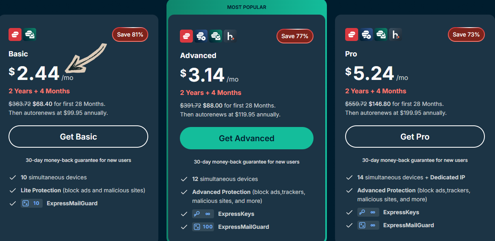Click the MOST POPULAR banner

tap(246, 7)
